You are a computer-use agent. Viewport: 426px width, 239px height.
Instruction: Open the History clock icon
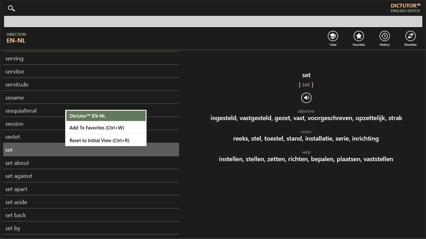point(385,36)
